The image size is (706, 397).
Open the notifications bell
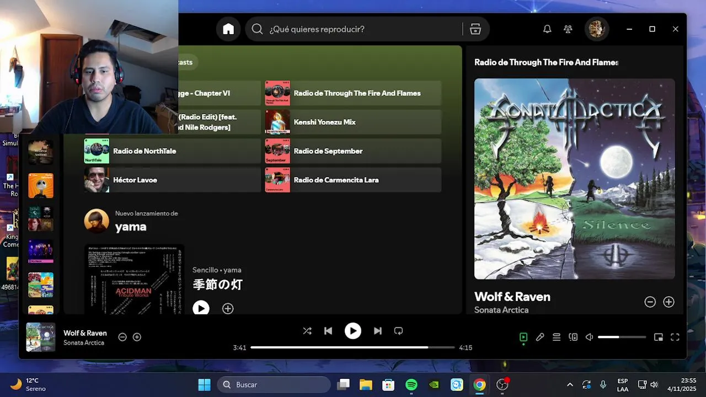pyautogui.click(x=547, y=29)
